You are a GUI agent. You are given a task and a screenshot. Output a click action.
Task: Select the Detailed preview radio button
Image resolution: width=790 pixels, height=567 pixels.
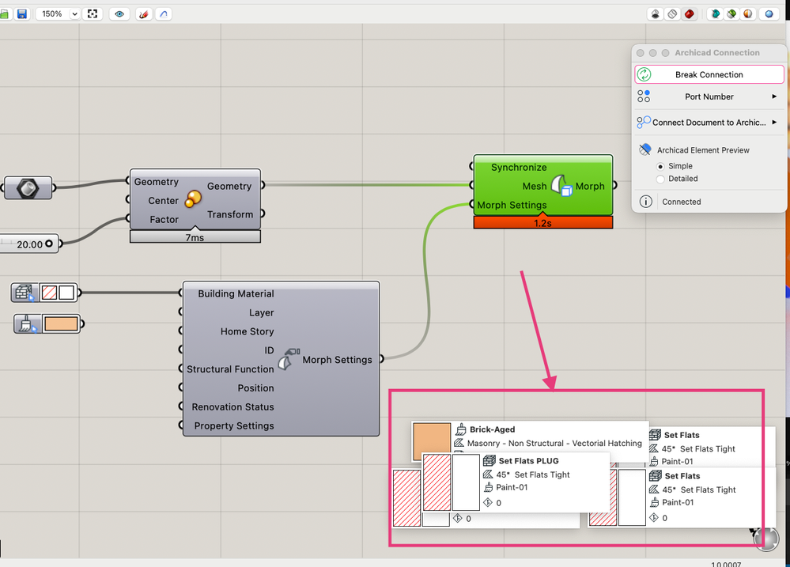point(661,179)
